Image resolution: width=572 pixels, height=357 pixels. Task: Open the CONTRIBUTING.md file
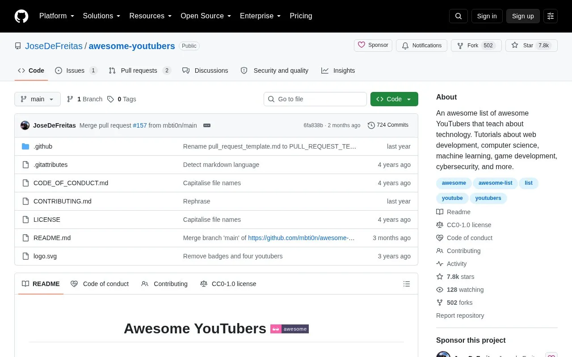[x=63, y=201]
